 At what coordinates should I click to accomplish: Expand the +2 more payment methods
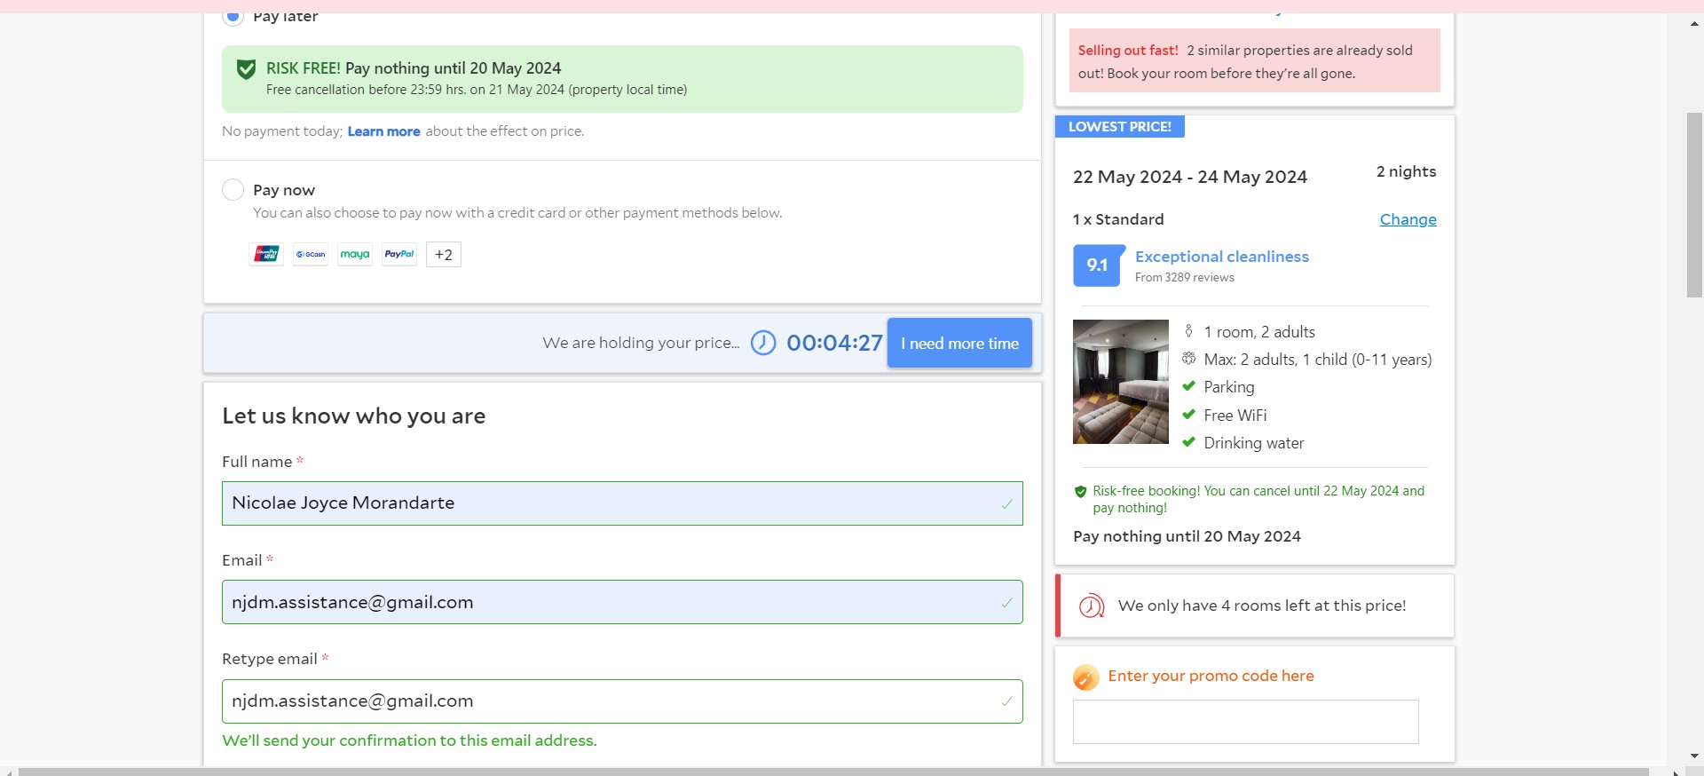[444, 255]
